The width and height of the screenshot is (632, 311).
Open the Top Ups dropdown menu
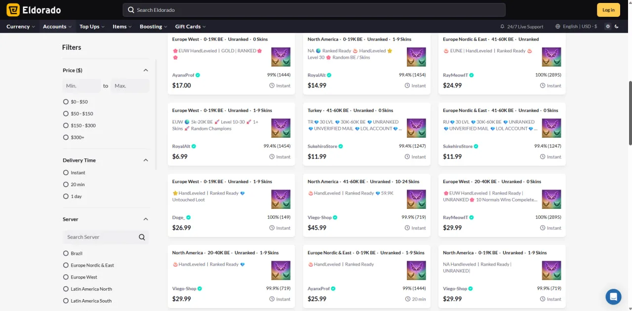click(x=92, y=27)
